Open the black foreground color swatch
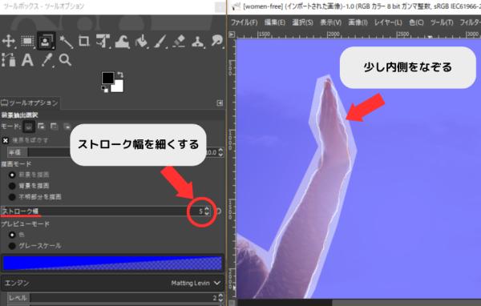This screenshot has width=481, height=306. click(x=108, y=79)
